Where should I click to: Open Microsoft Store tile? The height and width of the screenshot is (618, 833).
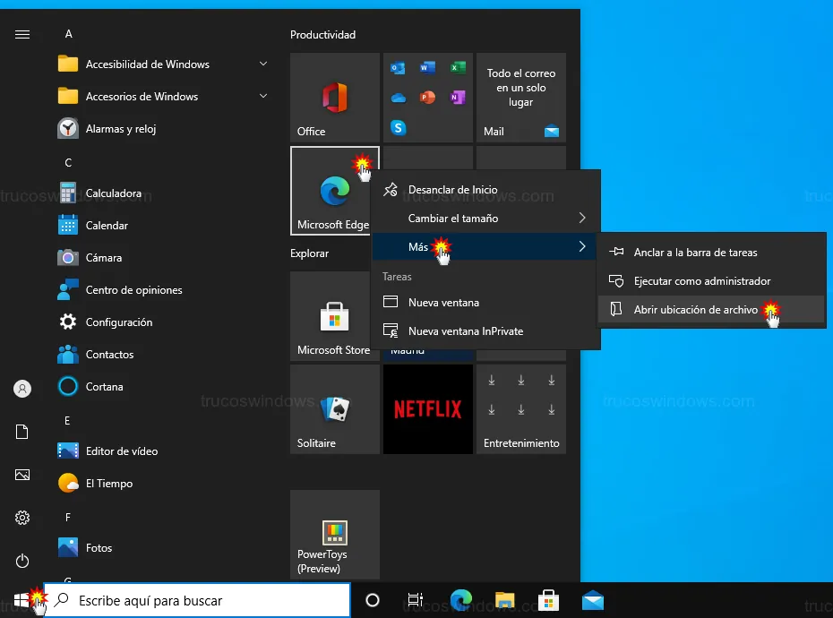click(334, 316)
